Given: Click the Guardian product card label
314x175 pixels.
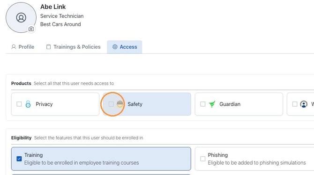Looking at the screenshot, I should tap(230, 104).
